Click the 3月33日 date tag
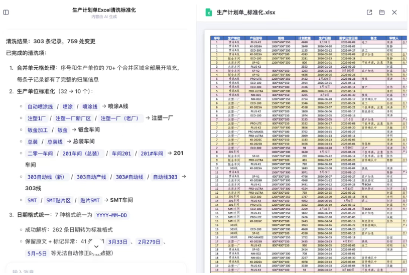 coord(117,242)
